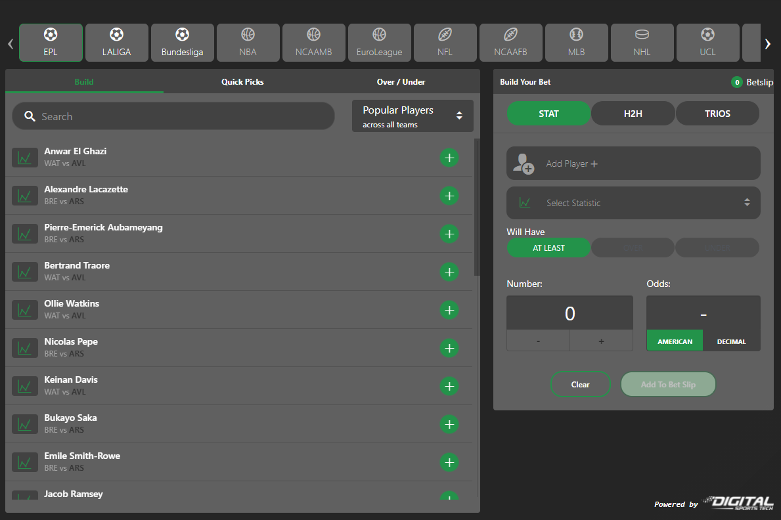This screenshot has width=781, height=520.
Task: Add Bertrand Traore with plus icon
Action: (449, 272)
